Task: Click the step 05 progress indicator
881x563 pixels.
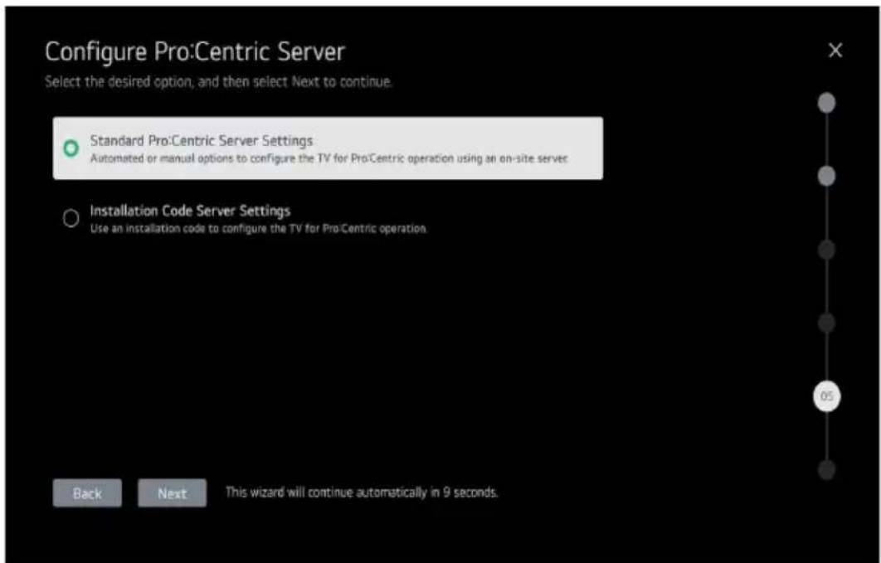Action: (826, 396)
